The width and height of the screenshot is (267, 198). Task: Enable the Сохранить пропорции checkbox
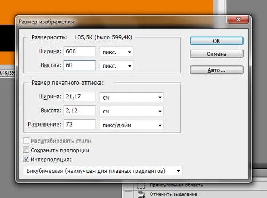26,150
